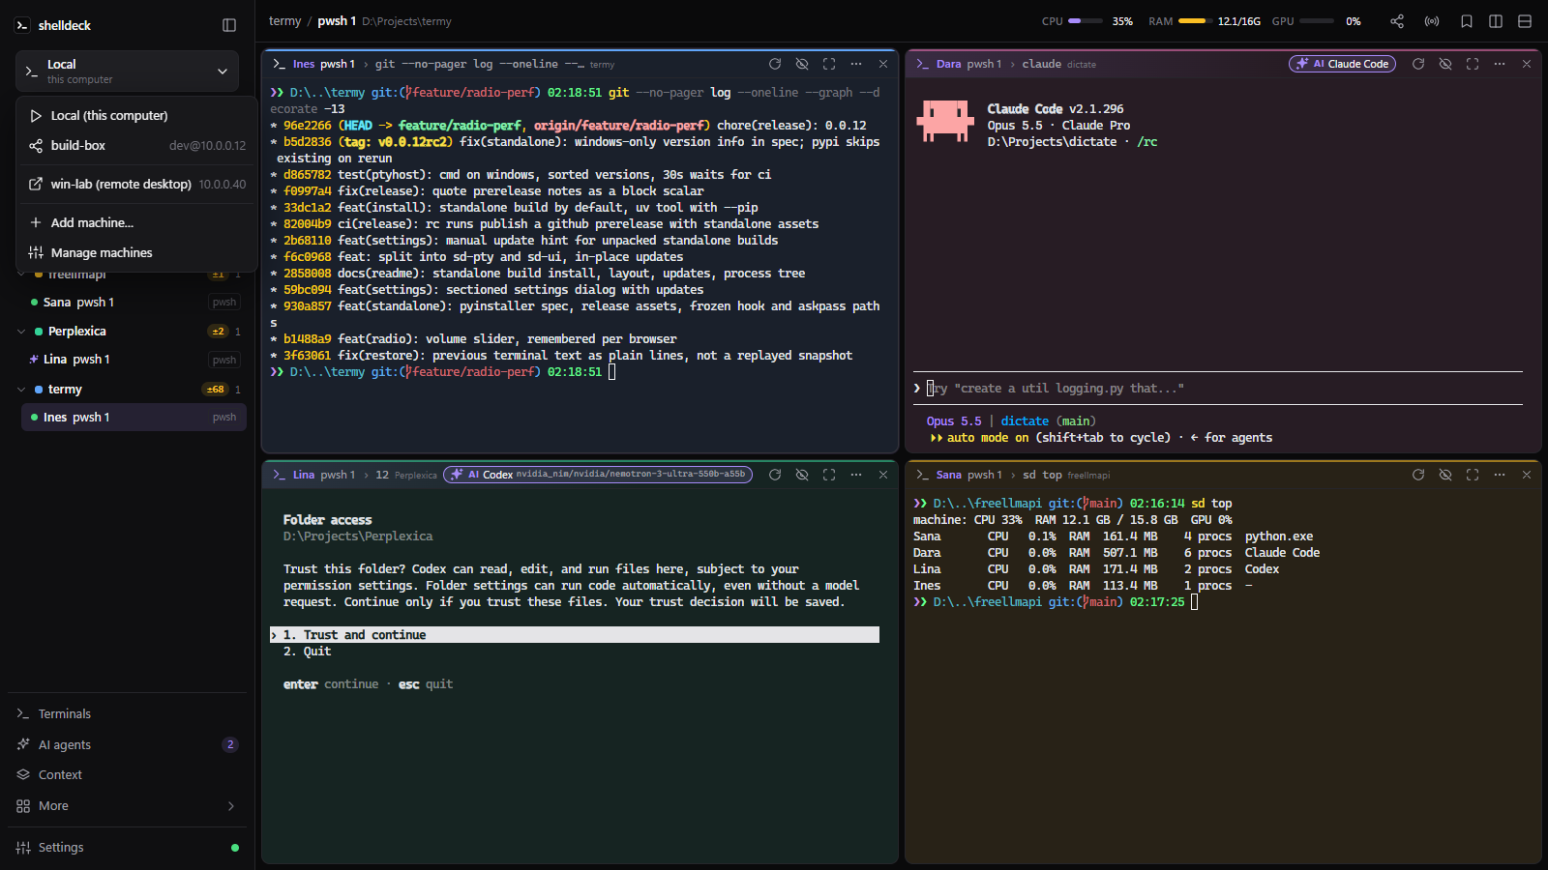
Task: Click the Claude Code AI badge
Action: point(1342,64)
